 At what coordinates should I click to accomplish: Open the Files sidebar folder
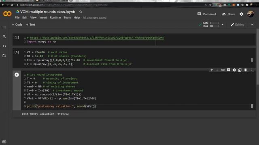tap(4, 56)
